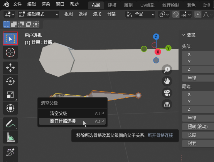214x162 pixels.
Task: Open the 文件 menu
Action: [17, 4]
